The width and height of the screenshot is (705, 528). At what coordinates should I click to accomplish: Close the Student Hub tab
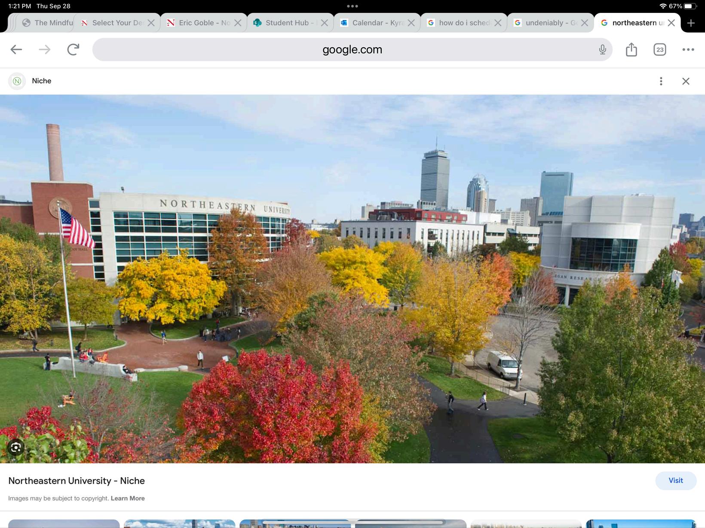pos(325,23)
